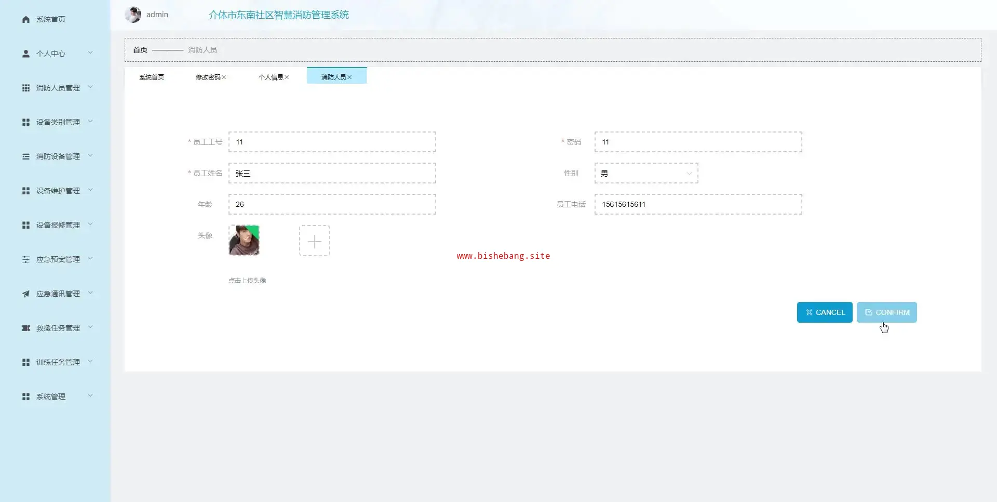Click the icon beside 设备维护管理
The height and width of the screenshot is (502, 997).
coord(26,191)
